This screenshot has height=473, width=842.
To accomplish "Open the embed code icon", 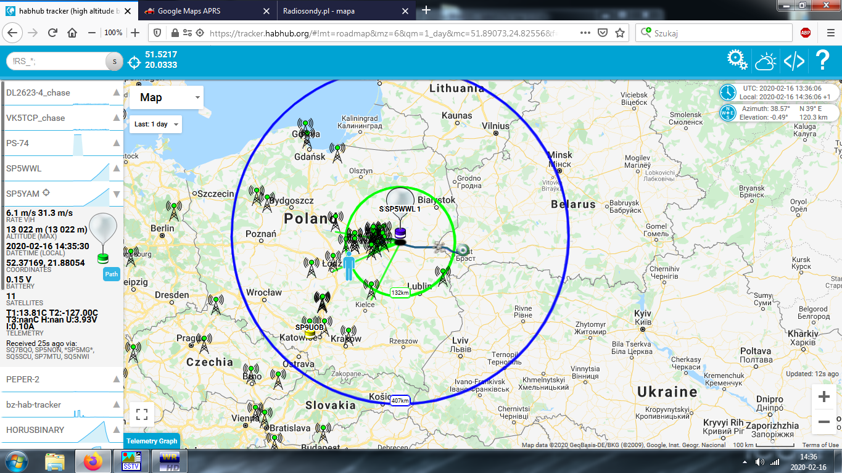I will pyautogui.click(x=794, y=60).
